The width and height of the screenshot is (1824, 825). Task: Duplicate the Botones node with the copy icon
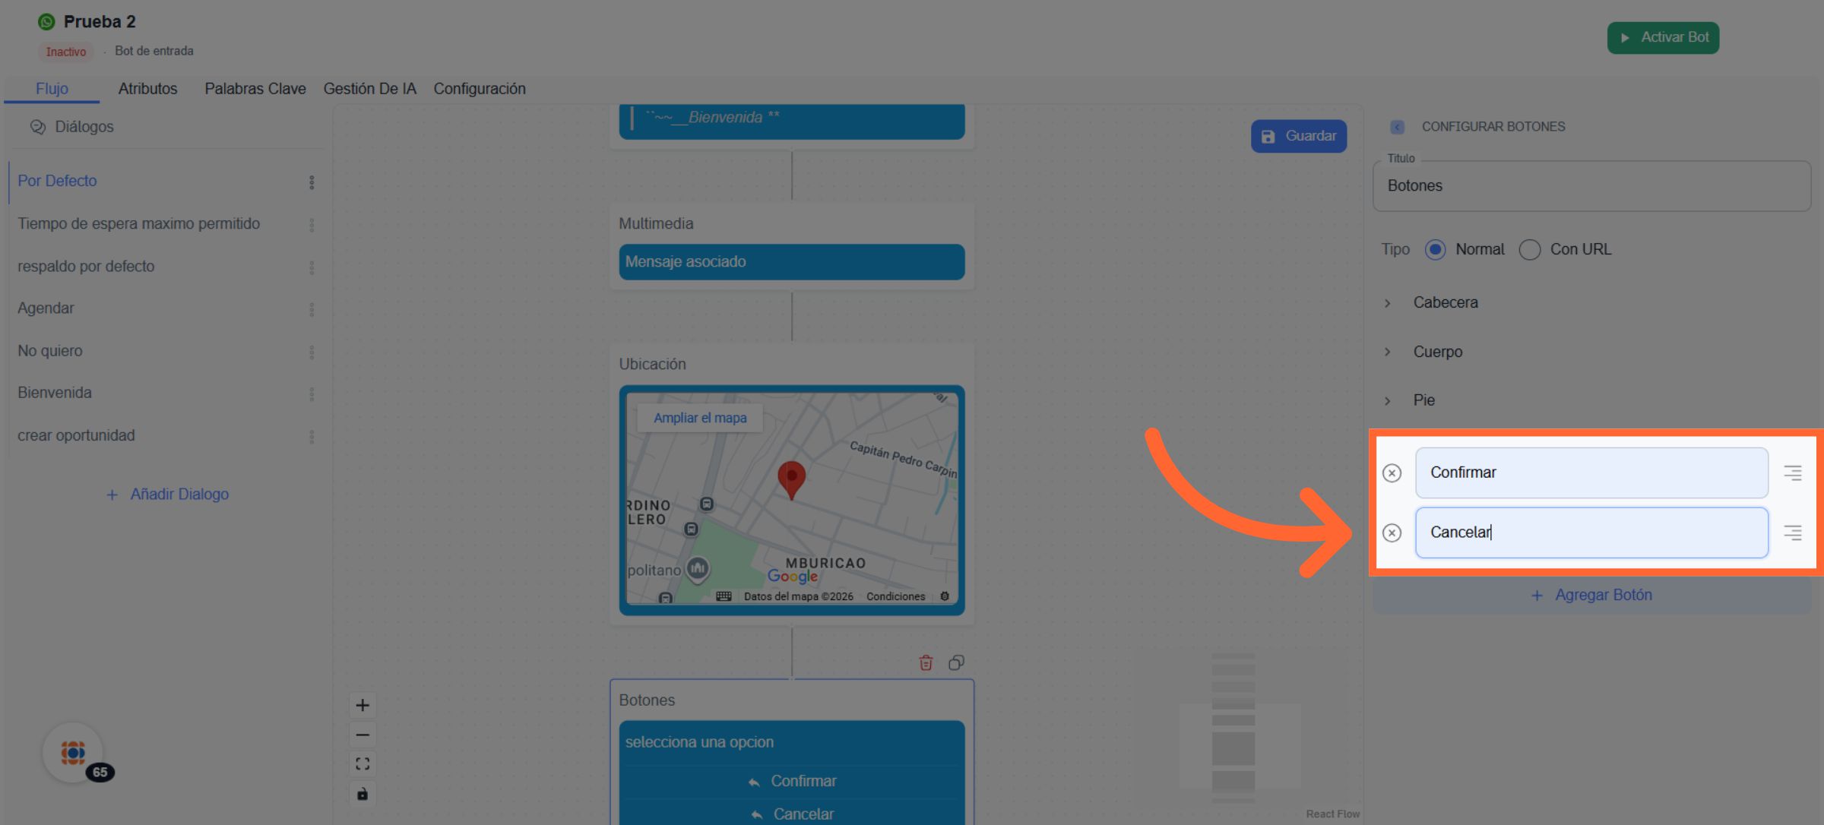tap(956, 663)
